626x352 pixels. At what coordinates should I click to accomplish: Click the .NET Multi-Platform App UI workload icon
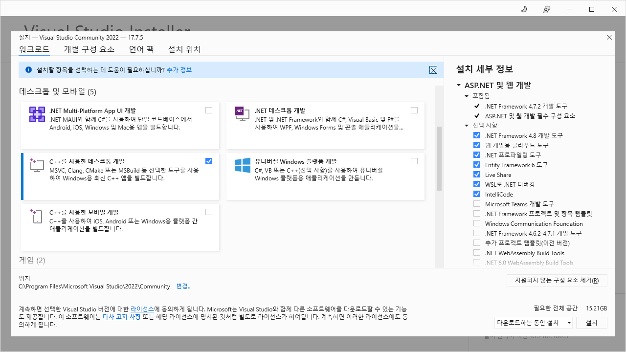coord(37,115)
